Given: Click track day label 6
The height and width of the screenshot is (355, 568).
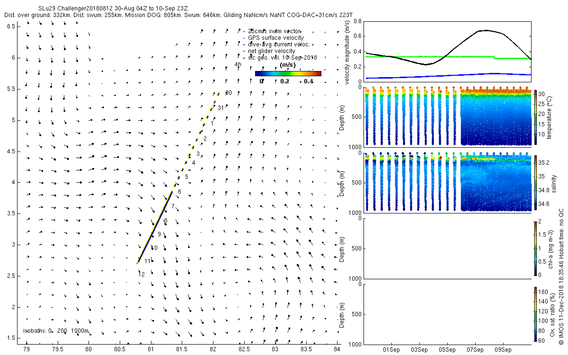Looking at the screenshot, I should (x=179, y=191).
